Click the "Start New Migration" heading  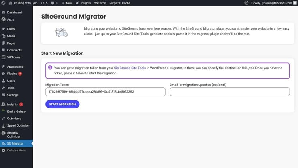[62, 53]
